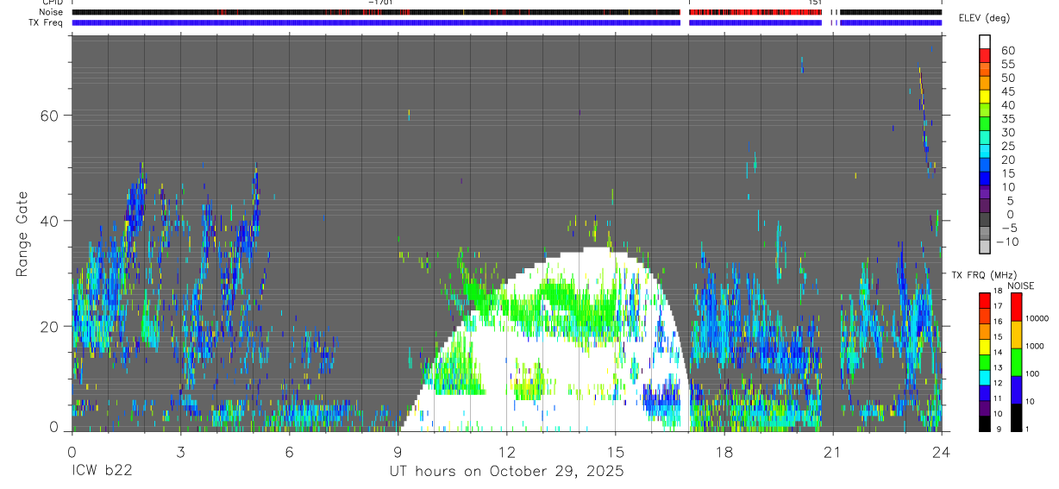Click the '13' label on the TX FRQ scale

997,367
